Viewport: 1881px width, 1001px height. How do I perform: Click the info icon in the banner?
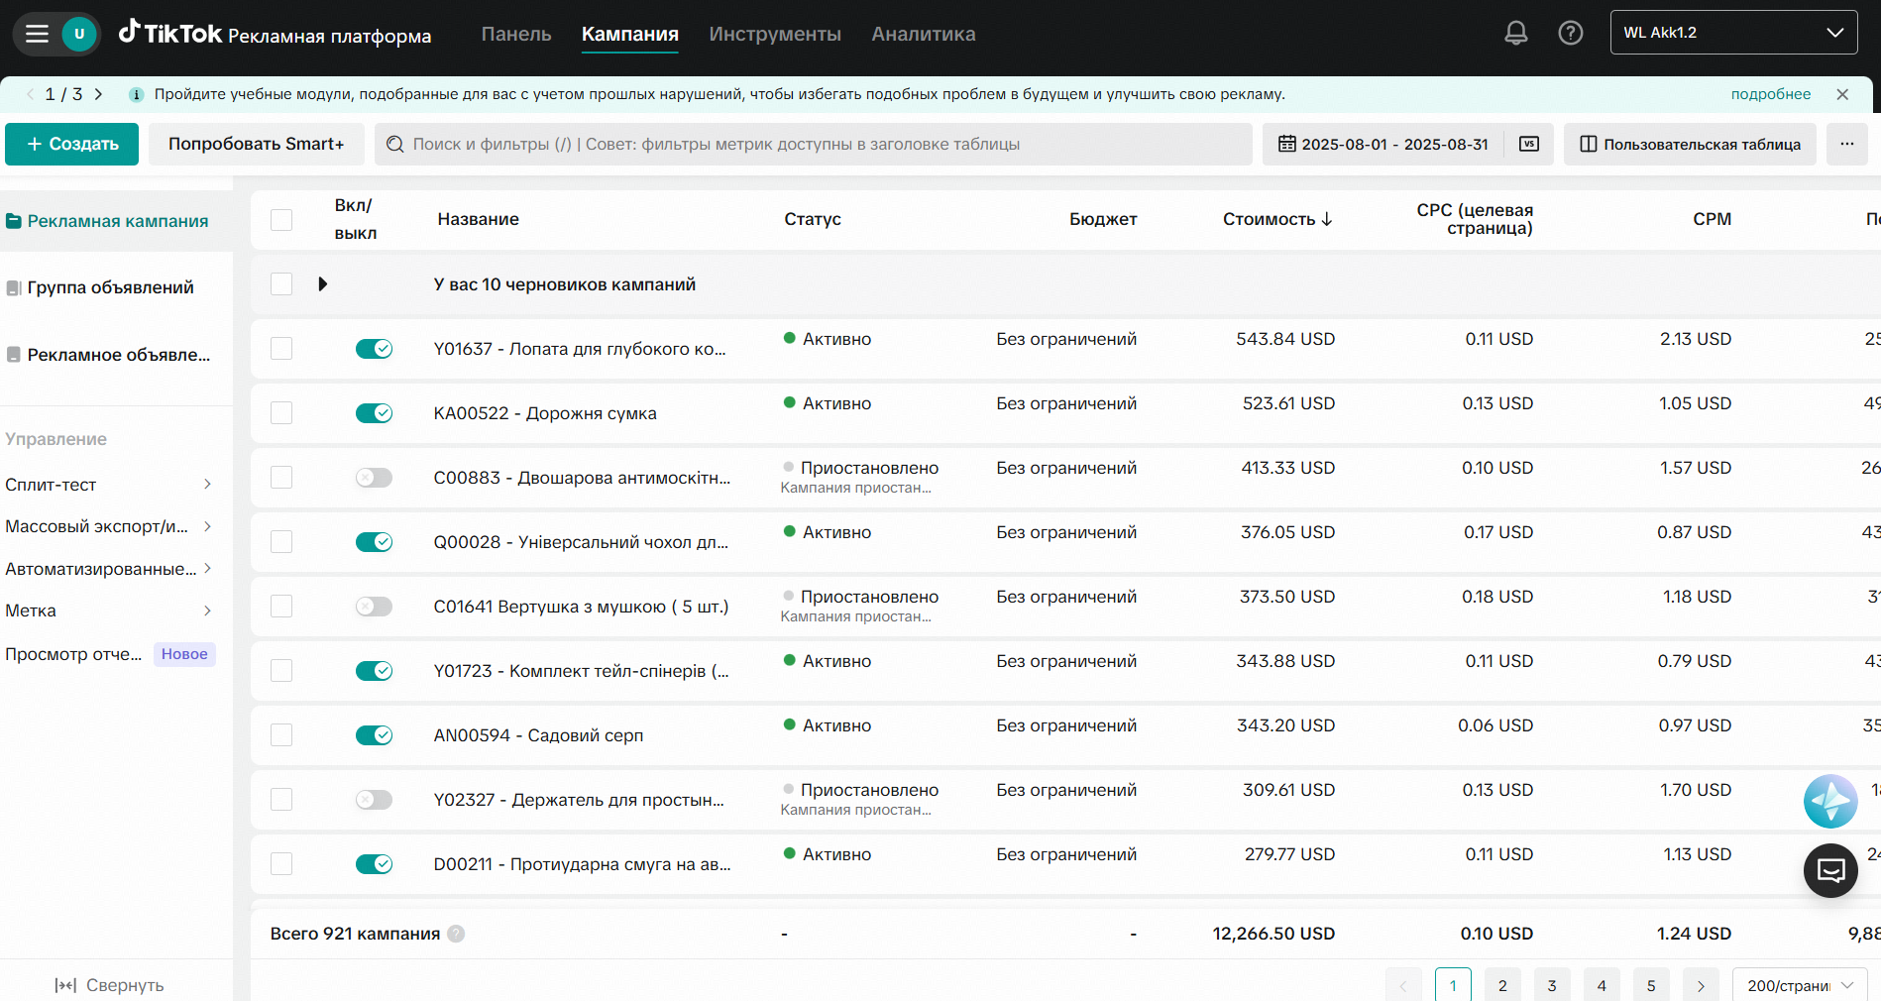click(x=137, y=94)
